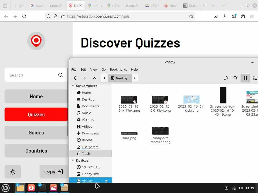Open the Home page button in the sidebar
The image size is (258, 193).
[36, 96]
